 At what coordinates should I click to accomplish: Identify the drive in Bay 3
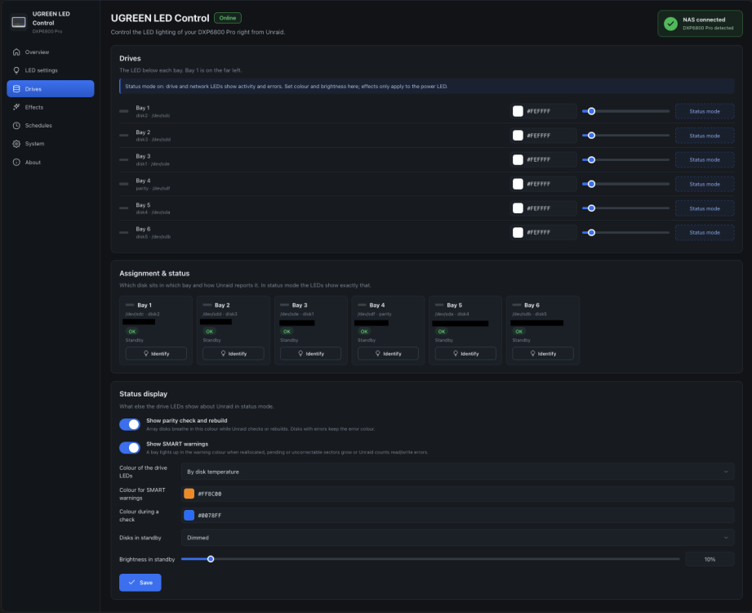click(310, 353)
